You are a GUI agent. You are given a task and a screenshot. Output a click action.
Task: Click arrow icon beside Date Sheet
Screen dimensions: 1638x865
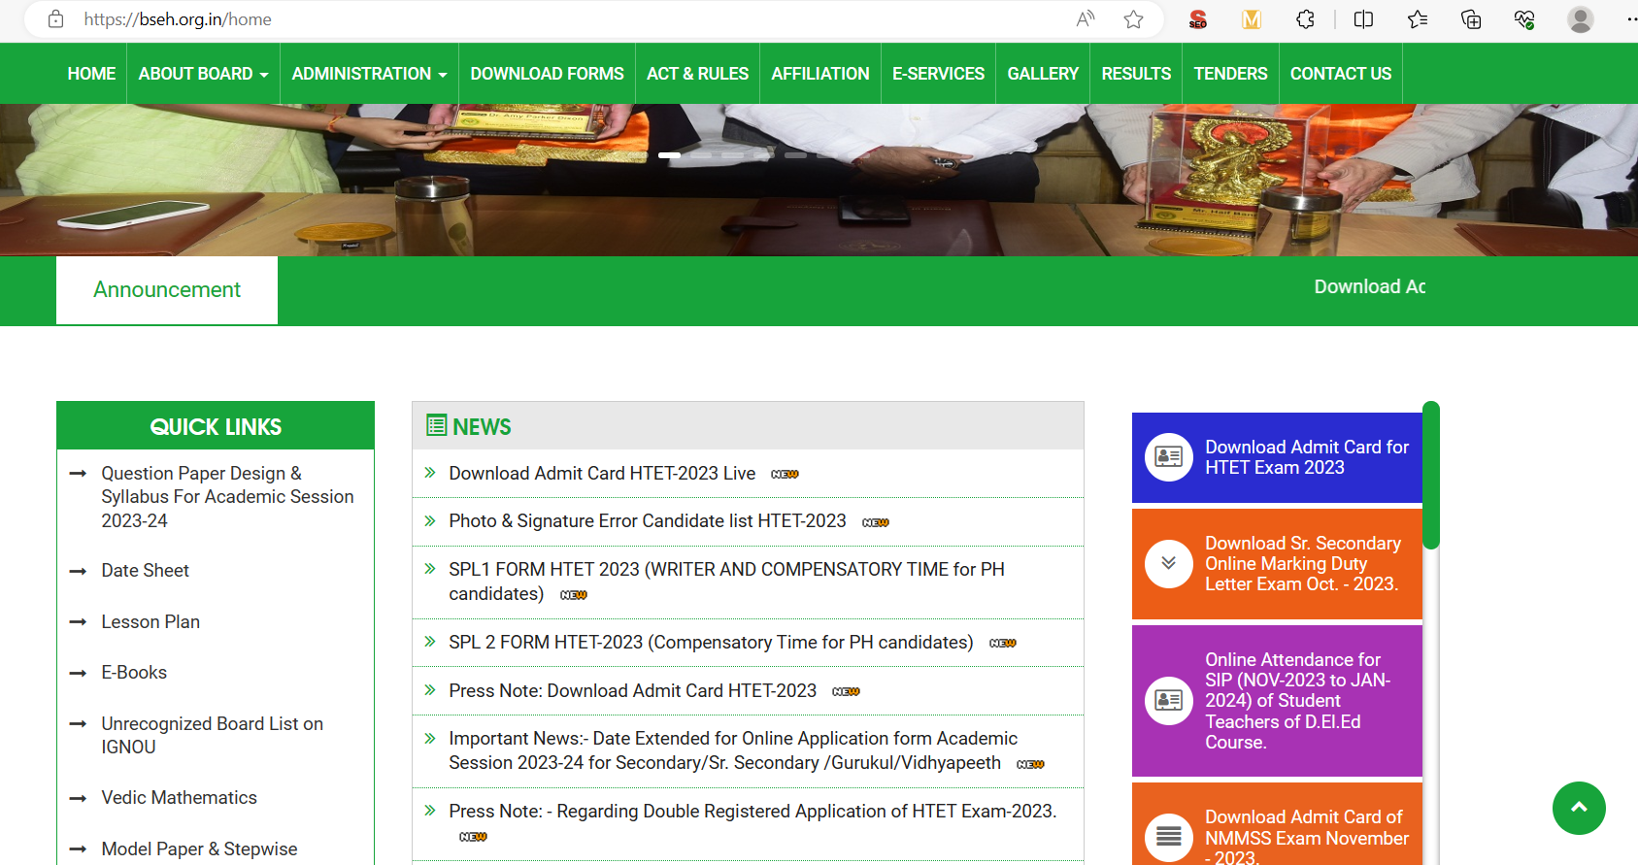coord(79,572)
